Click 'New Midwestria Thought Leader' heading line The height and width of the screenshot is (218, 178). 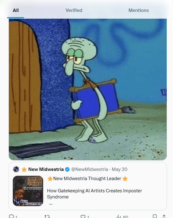(x=87, y=179)
